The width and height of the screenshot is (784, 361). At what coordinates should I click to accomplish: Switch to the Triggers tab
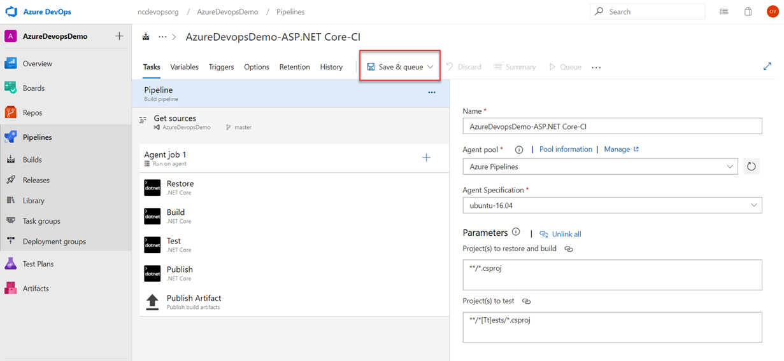(221, 67)
